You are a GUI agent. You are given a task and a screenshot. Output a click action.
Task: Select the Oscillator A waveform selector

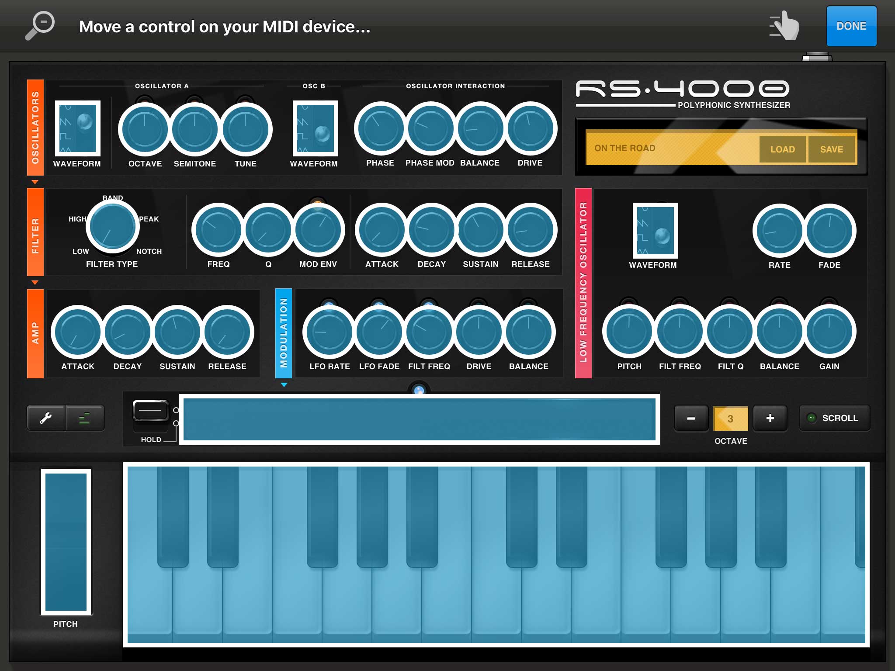coord(77,128)
